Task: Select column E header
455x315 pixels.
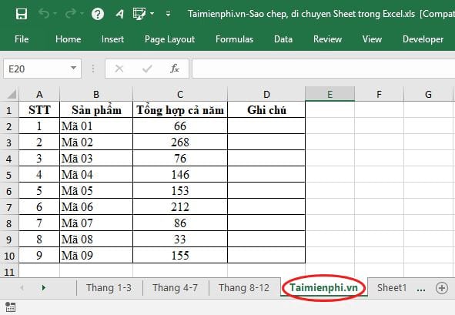Action: coord(330,94)
